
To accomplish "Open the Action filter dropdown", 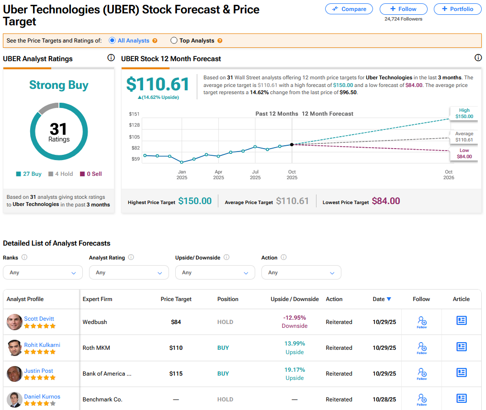I will [x=301, y=272].
